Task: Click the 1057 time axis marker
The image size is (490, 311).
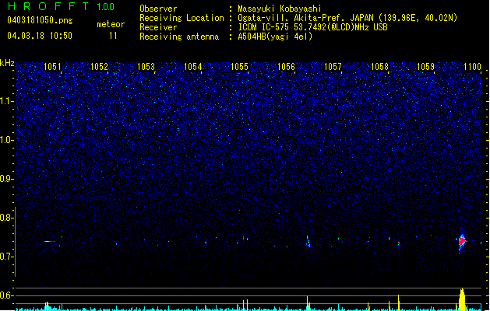Action: 333,67
